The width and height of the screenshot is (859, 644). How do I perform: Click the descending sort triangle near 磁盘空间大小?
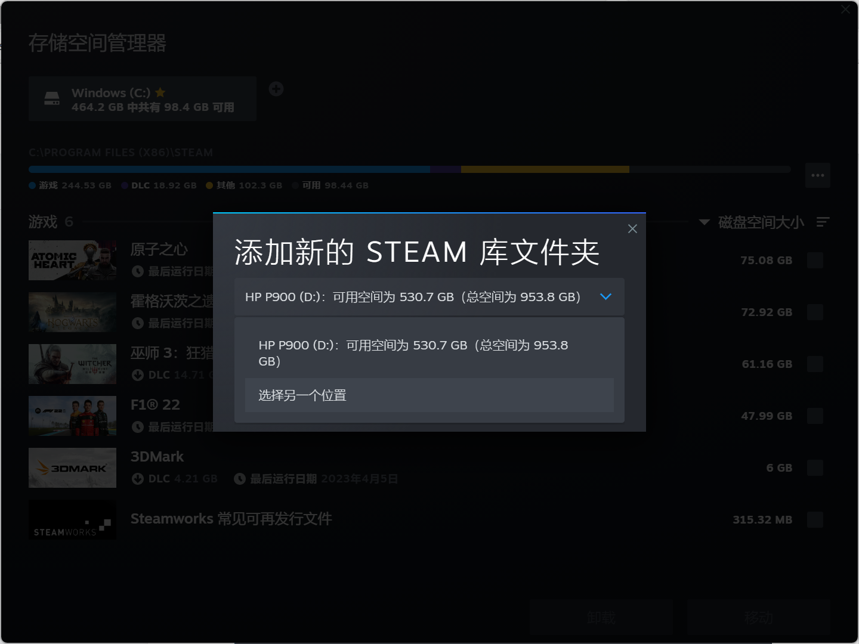pyautogui.click(x=703, y=222)
